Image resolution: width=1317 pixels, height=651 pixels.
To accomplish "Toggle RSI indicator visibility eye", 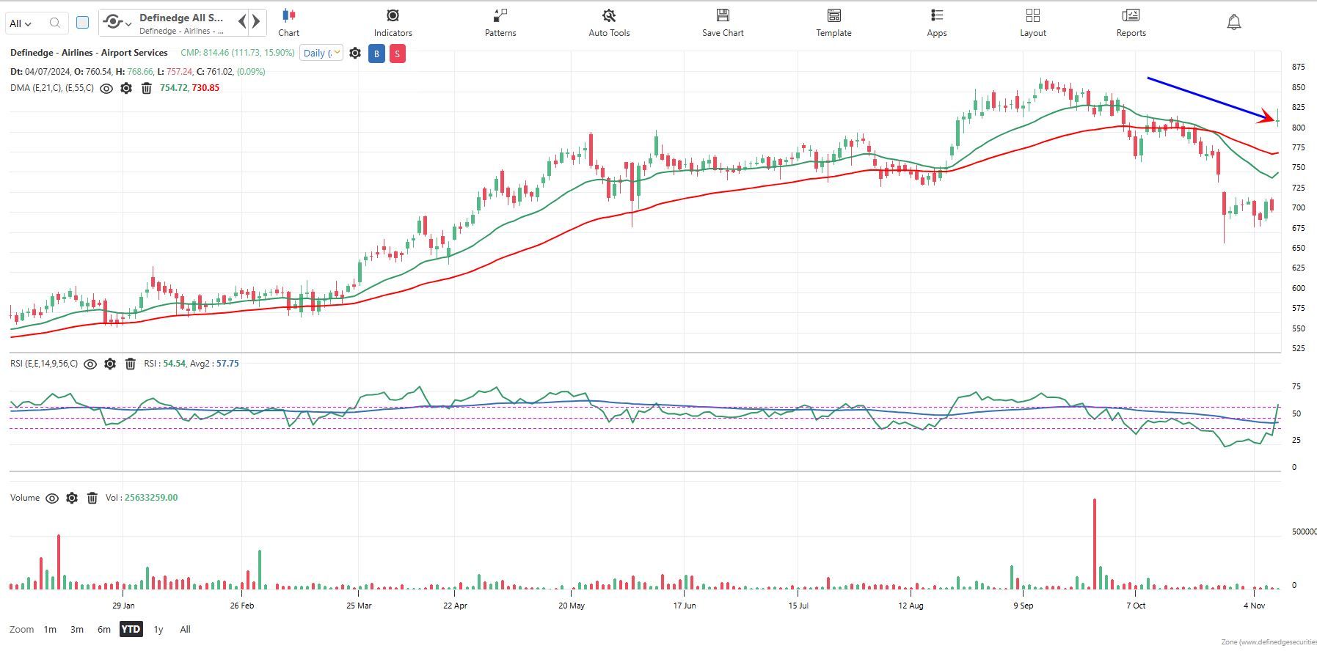I will click(x=90, y=364).
